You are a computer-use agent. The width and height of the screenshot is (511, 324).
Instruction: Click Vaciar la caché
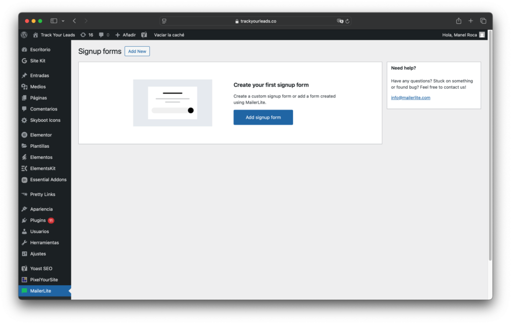(169, 35)
